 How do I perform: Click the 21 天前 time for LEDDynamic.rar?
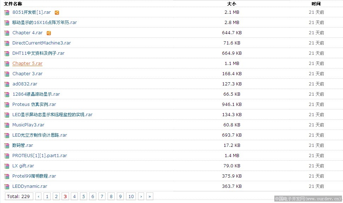coord(316,186)
